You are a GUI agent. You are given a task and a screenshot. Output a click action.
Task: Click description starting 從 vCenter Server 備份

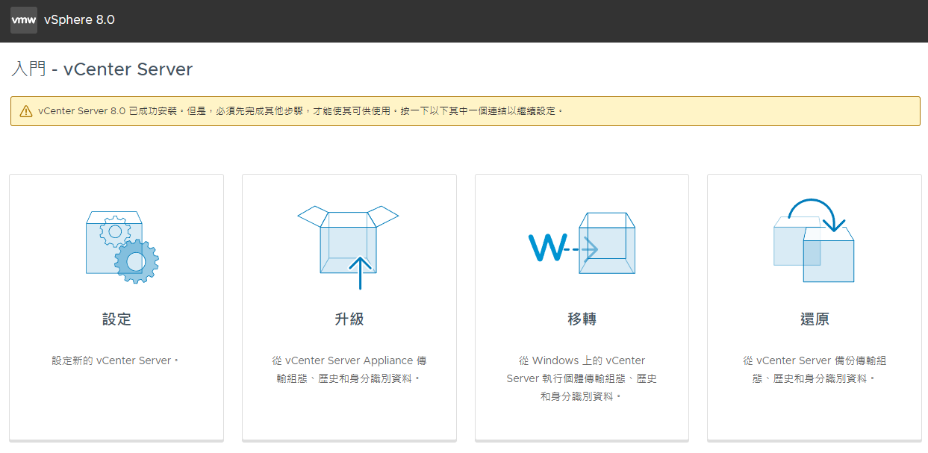(815, 369)
